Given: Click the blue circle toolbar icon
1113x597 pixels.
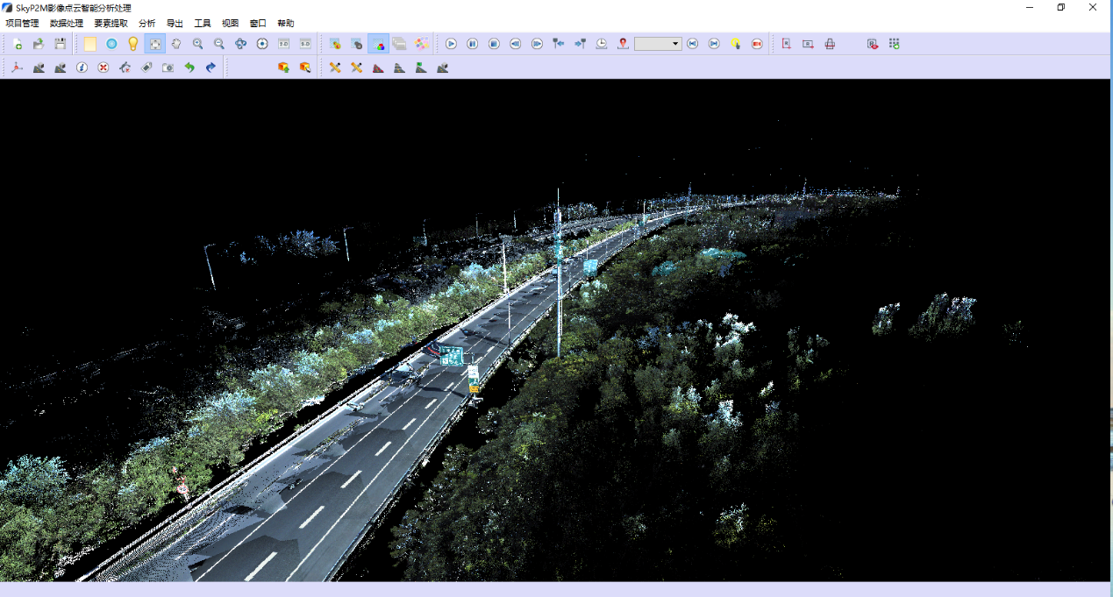Looking at the screenshot, I should 111,44.
